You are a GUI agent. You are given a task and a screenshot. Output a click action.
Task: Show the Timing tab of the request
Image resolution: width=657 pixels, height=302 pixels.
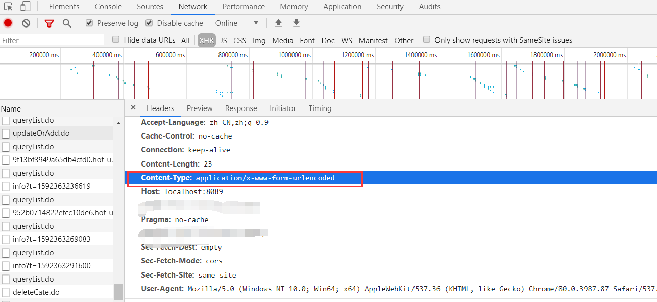(x=320, y=108)
